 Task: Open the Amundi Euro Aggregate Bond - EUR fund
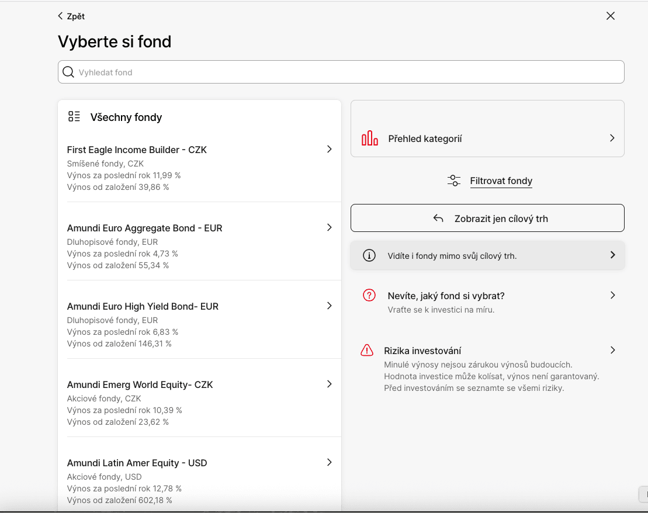tap(200, 246)
